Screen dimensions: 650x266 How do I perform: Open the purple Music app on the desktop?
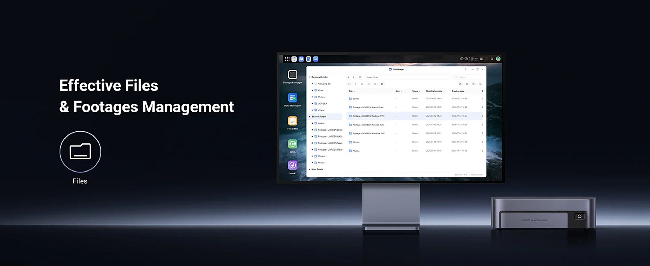click(292, 167)
